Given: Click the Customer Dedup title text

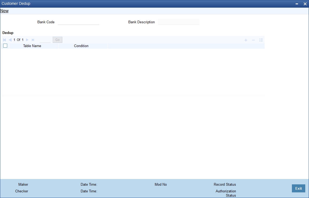Looking at the screenshot, I should click(16, 3).
